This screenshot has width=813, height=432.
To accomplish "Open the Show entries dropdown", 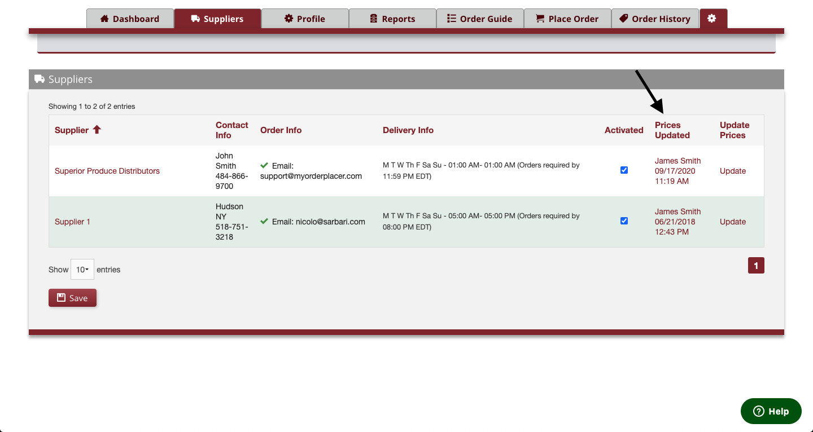I will [82, 269].
